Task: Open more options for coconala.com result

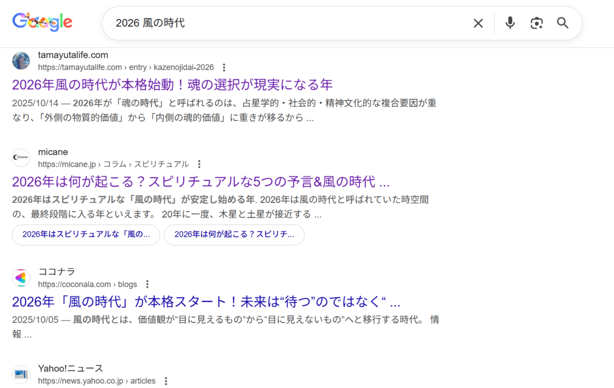Action: point(147,284)
